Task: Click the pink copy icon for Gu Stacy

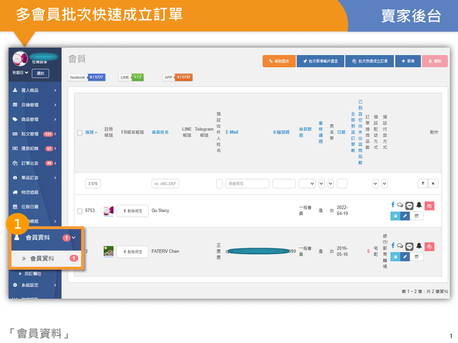Action: (429, 206)
